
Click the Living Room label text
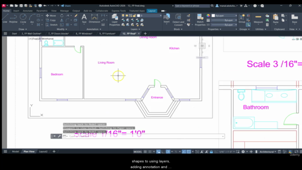(106, 63)
